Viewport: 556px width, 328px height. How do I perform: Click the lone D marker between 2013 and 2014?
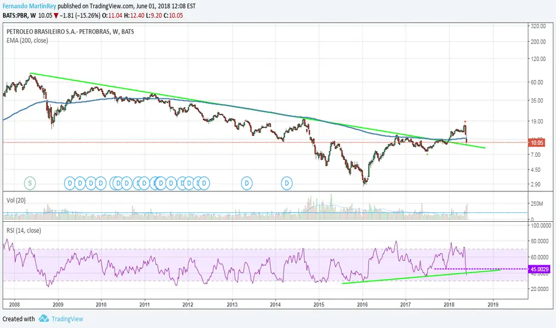point(246,183)
